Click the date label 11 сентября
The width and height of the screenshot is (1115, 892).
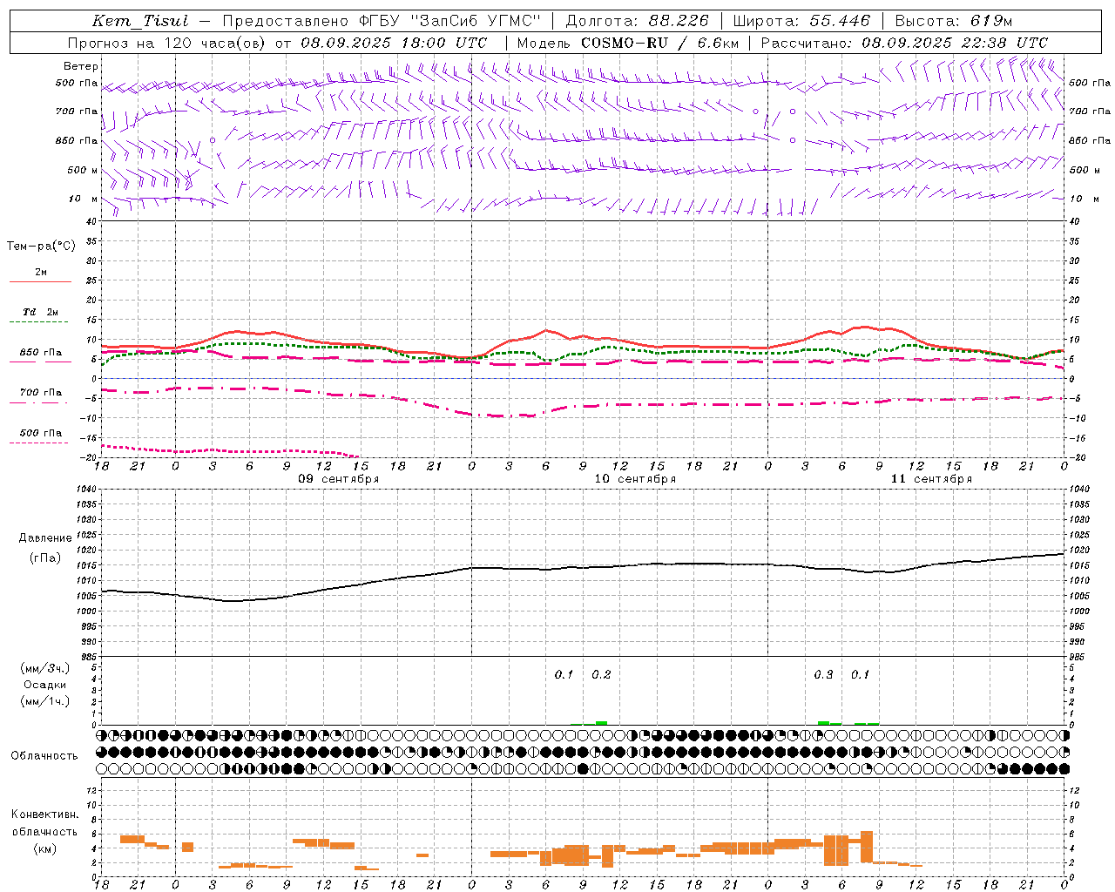(931, 479)
